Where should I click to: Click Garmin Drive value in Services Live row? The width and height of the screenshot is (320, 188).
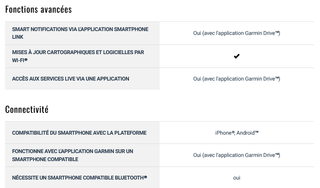point(236,79)
